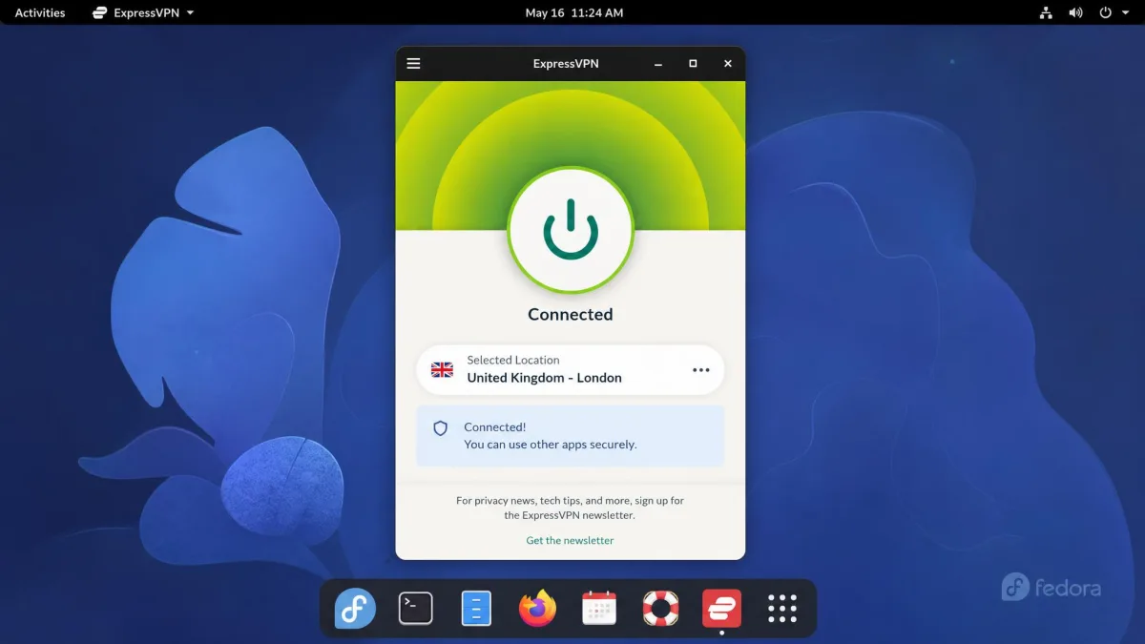
Task: Click the United Kingdom flag icon
Action: click(x=442, y=369)
